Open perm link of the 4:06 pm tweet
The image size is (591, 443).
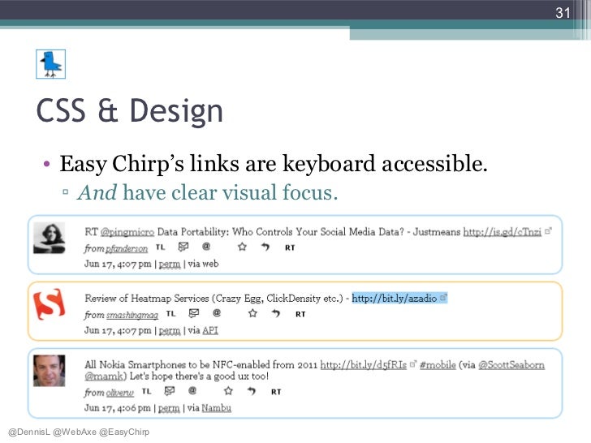(x=169, y=408)
